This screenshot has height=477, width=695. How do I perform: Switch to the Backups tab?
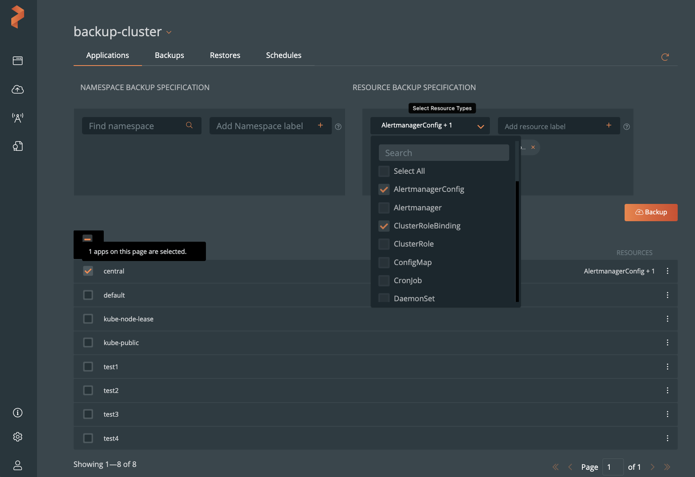point(169,56)
